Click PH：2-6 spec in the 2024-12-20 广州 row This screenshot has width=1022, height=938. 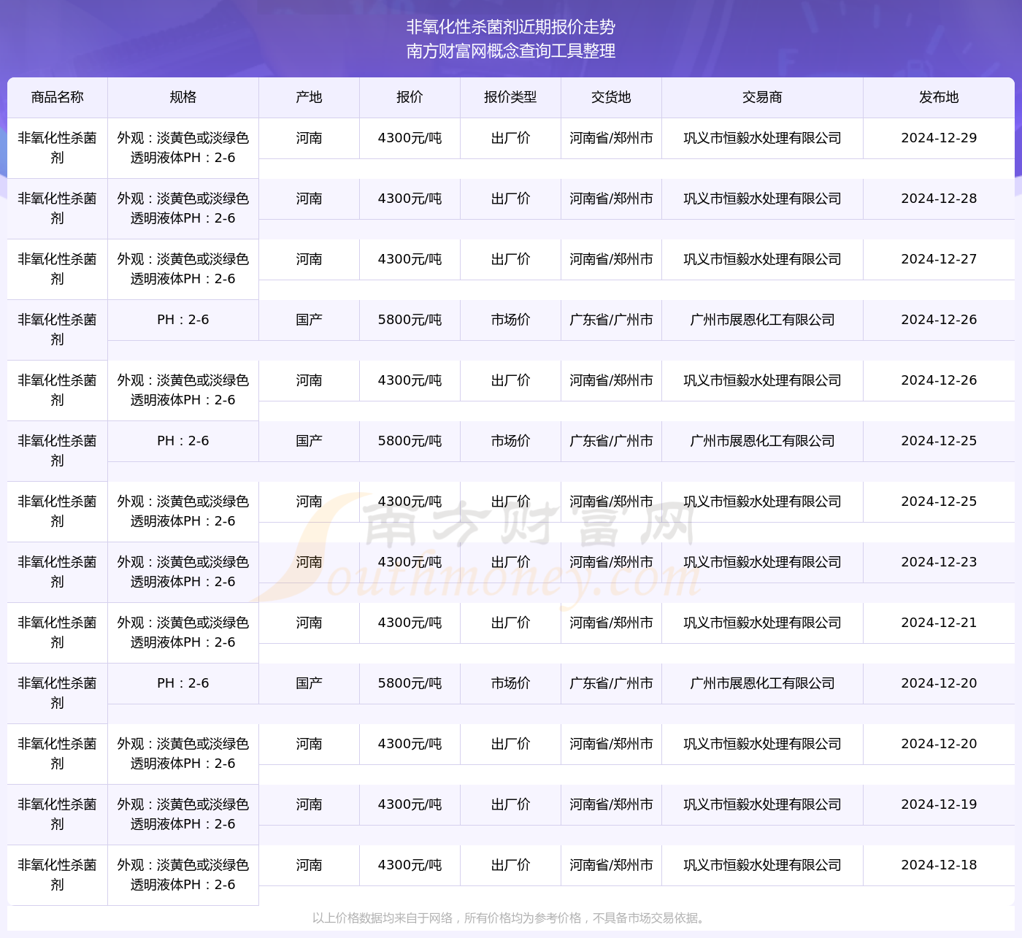click(182, 683)
